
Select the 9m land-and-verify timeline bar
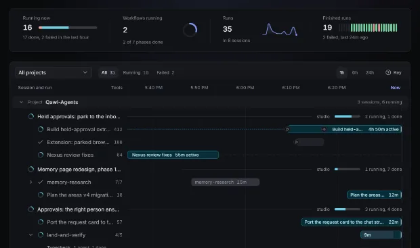[381, 235]
